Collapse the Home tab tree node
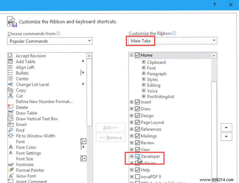This screenshot has width=239, height=183. [x=132, y=55]
